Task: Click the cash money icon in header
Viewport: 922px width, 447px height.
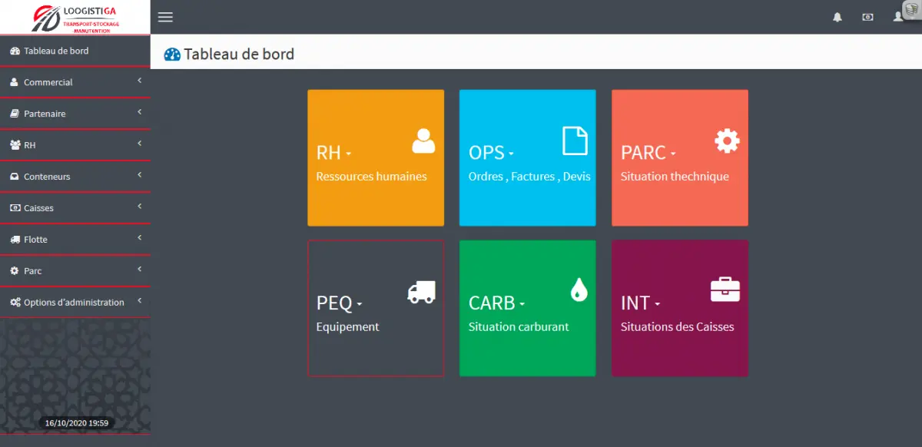Action: click(x=867, y=17)
